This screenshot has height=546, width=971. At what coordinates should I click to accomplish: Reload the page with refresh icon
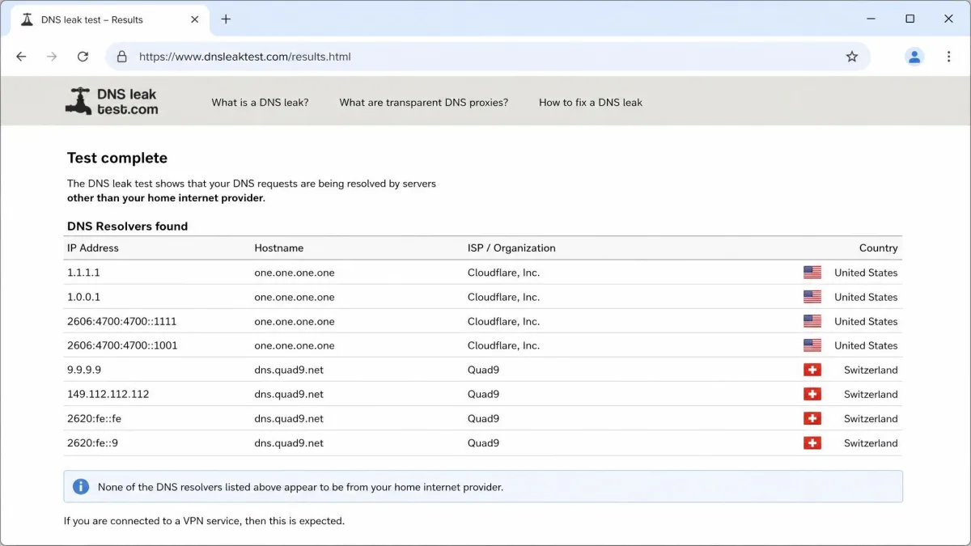click(x=83, y=57)
